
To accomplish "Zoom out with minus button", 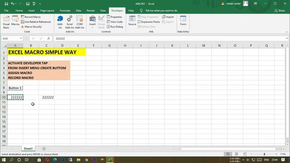I will click(x=251, y=154).
